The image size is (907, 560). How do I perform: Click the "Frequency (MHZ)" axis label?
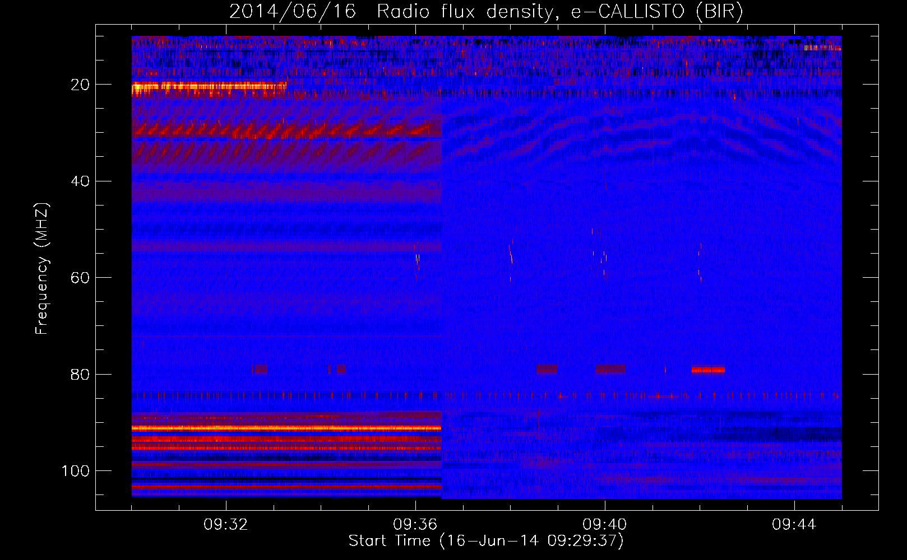42,268
